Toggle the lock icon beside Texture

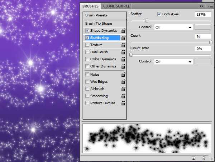[x=123, y=45]
